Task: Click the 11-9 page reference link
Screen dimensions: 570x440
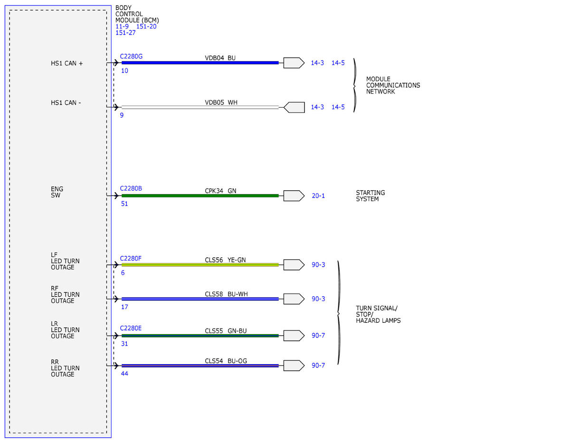Action: tap(122, 27)
